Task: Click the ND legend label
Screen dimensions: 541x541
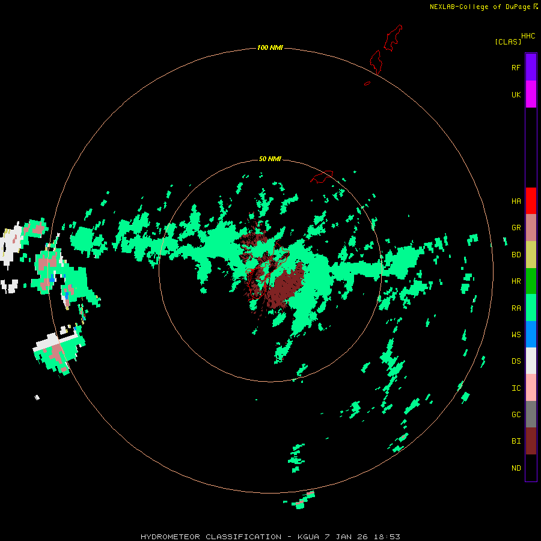Action: tap(516, 468)
